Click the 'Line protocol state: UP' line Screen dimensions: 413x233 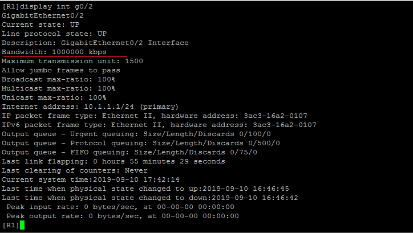pyautogui.click(x=54, y=34)
